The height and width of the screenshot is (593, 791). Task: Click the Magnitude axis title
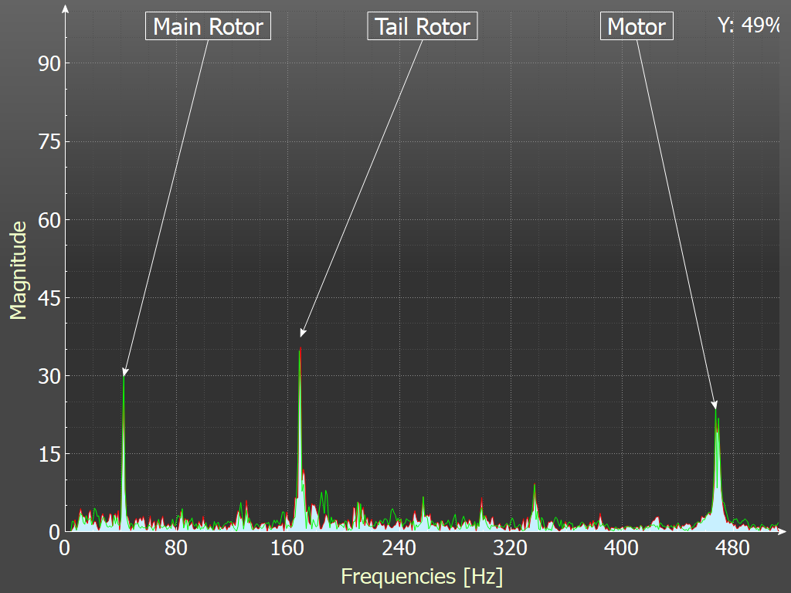[18, 270]
